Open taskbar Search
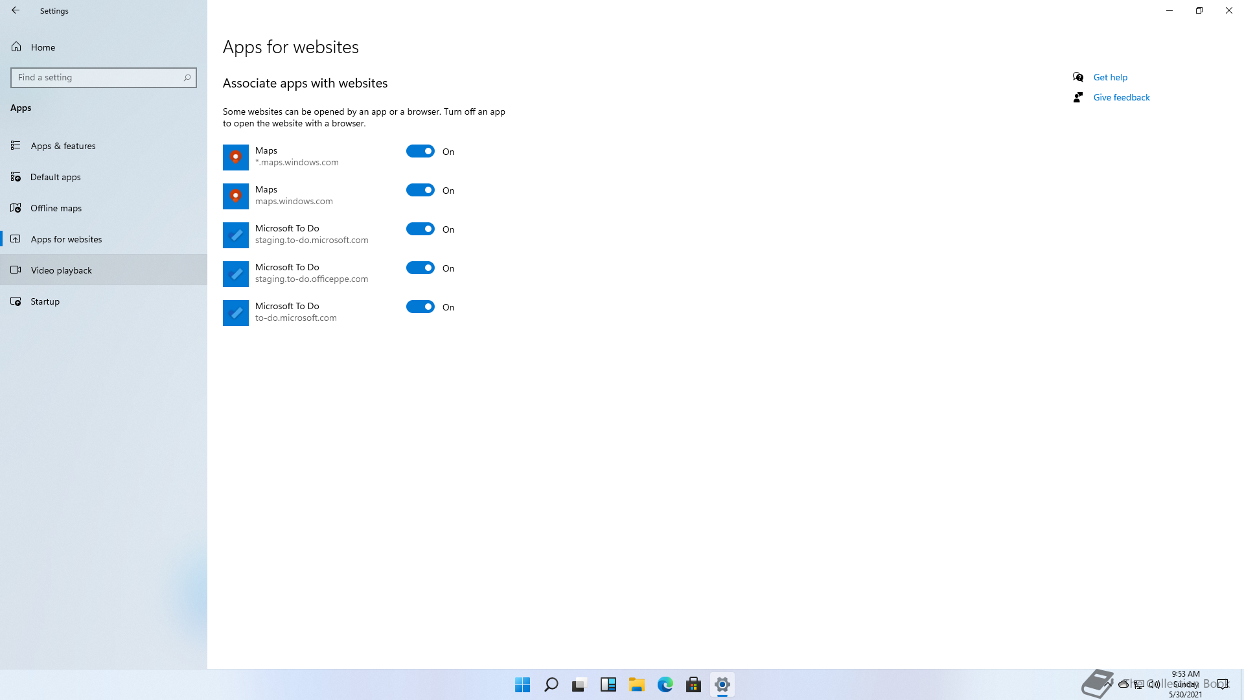 click(x=551, y=684)
